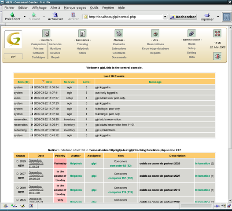This screenshot has width=232, height=211.
Task: Open the computer 157 (157) link
Action: [x=121, y=178]
